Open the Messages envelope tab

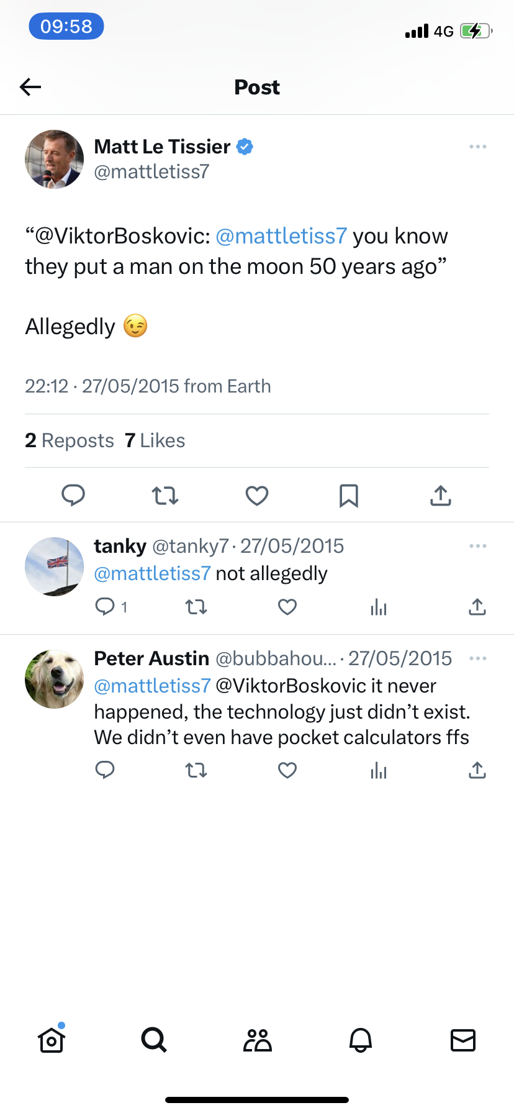463,1040
